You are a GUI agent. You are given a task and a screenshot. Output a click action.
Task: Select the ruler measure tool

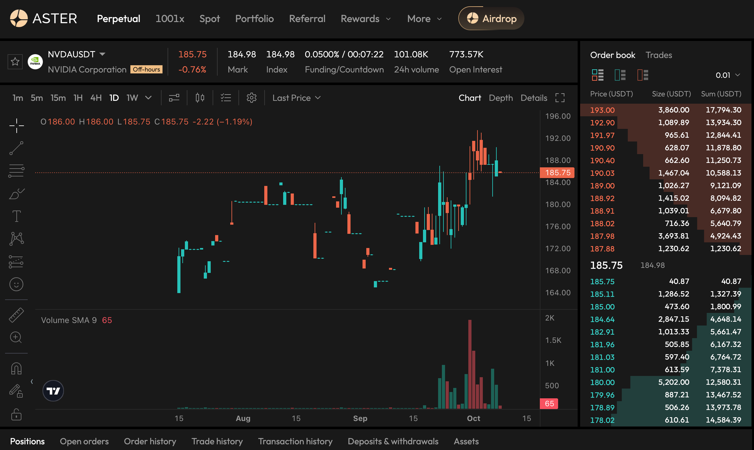(x=16, y=315)
